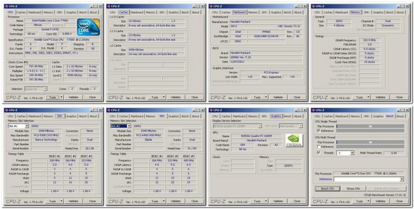Toggle the Reference checkbox under CPU Multi Thread
The image size is (414, 209).
[x=318, y=147]
